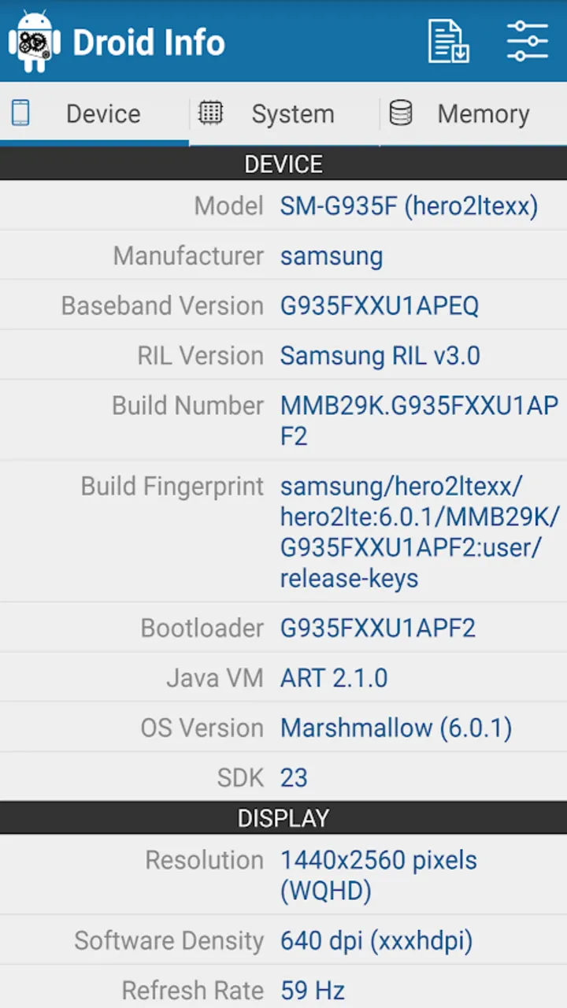
Task: Tap the database icon beside Memory
Action: 401,113
